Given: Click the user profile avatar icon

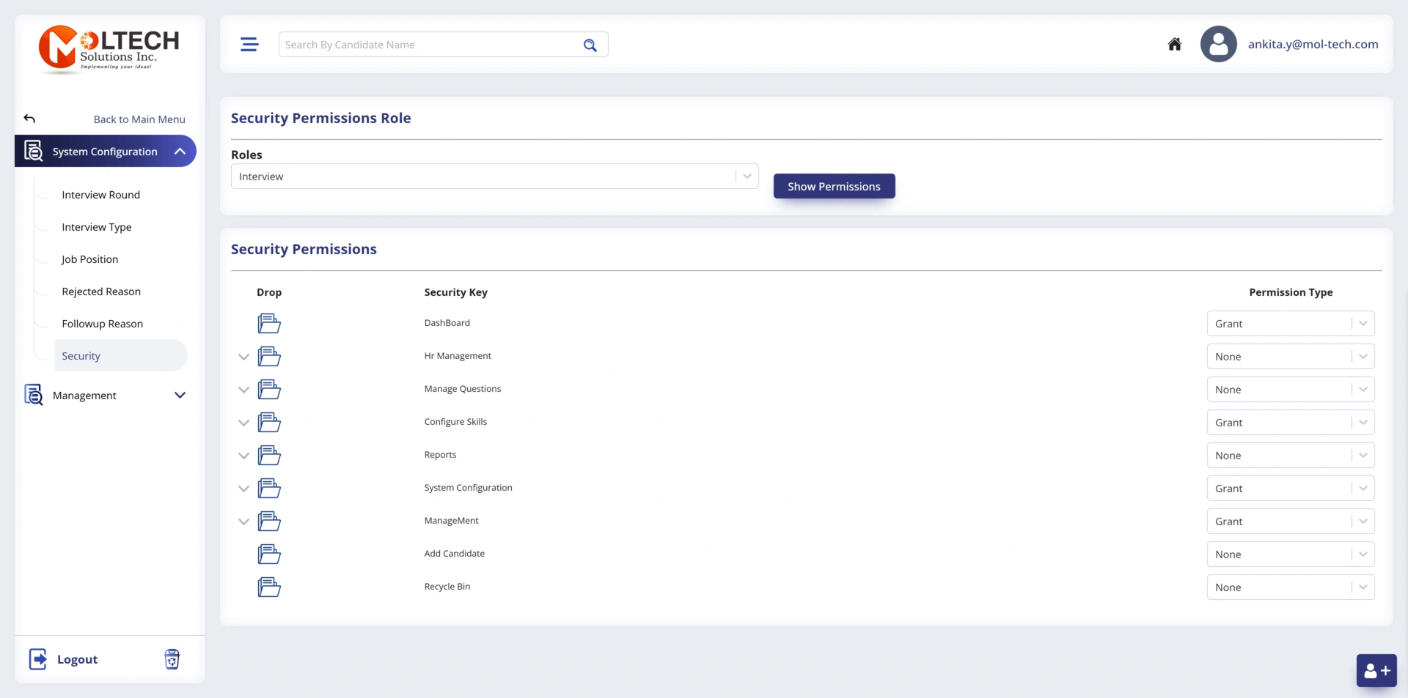Looking at the screenshot, I should (1218, 45).
